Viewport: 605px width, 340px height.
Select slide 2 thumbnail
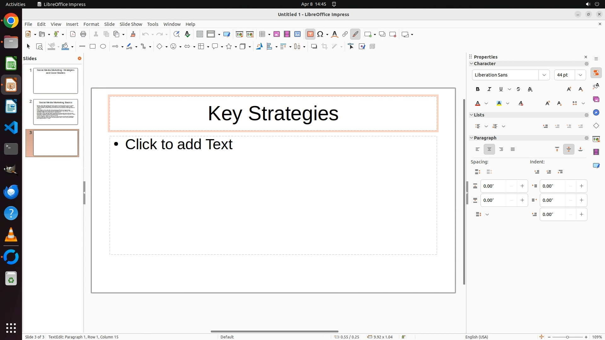[55, 112]
